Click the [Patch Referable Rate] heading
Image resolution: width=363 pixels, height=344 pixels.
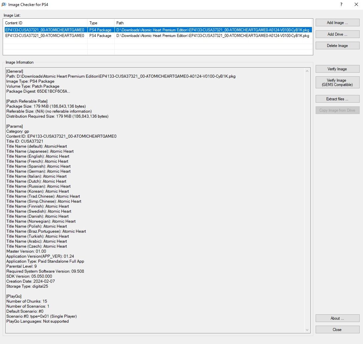(x=27, y=101)
